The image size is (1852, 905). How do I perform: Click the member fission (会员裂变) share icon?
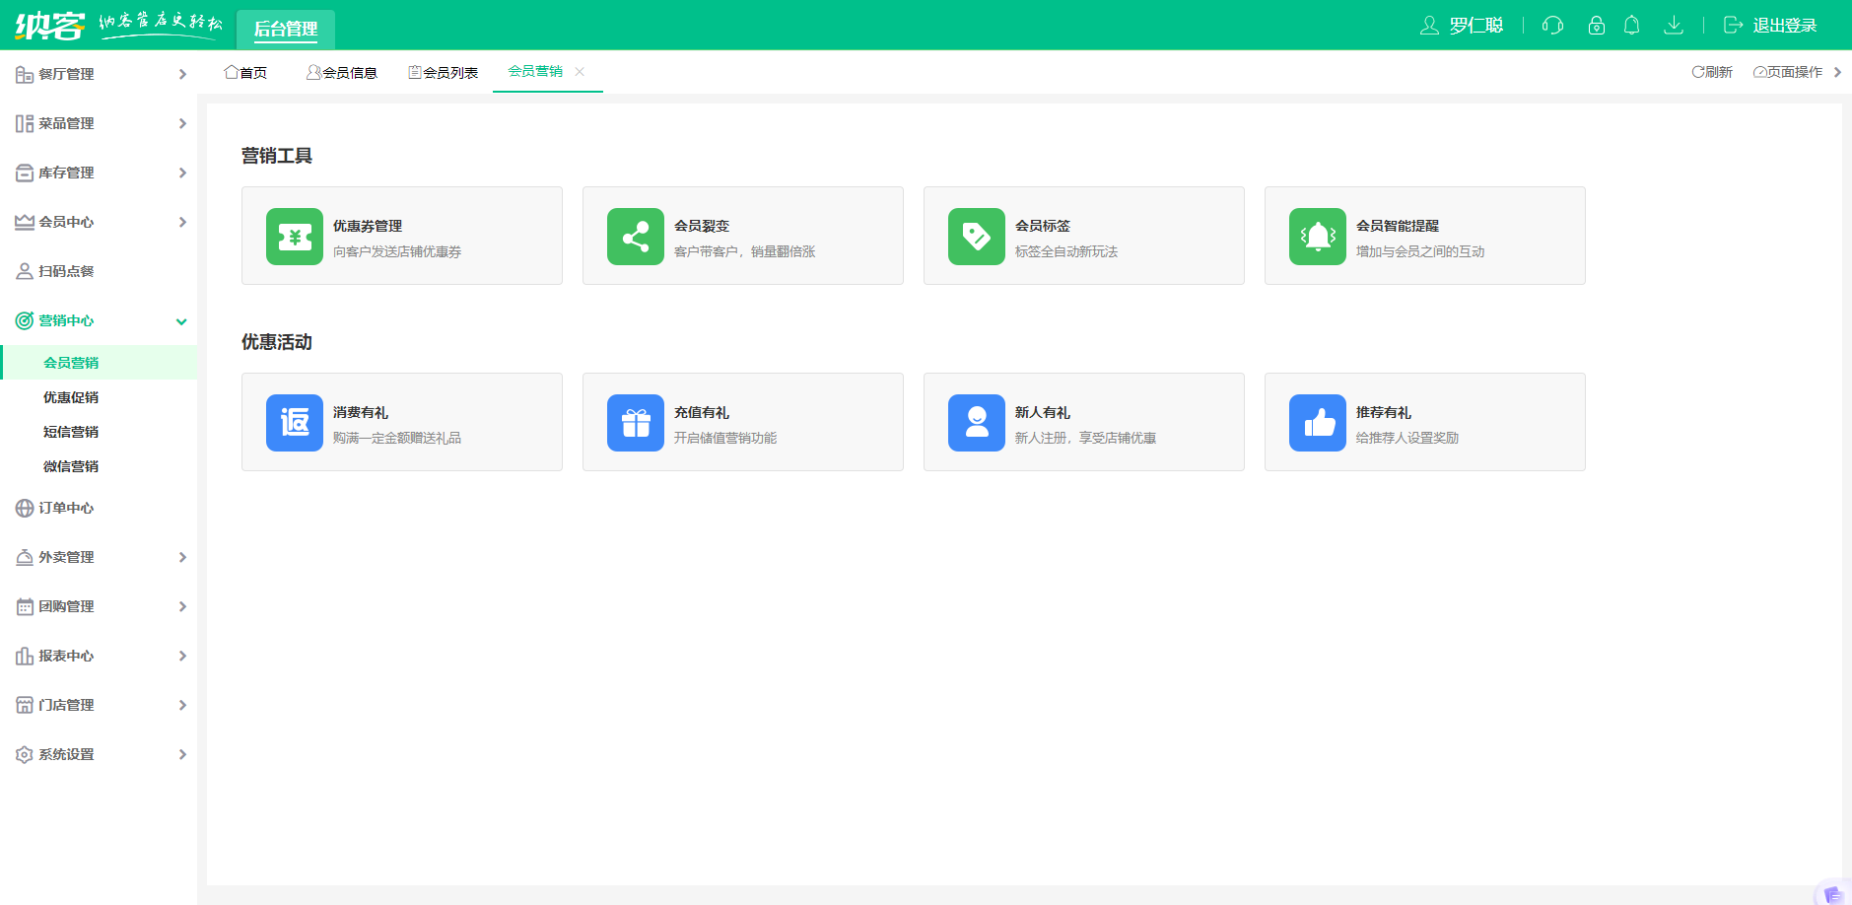coord(635,237)
